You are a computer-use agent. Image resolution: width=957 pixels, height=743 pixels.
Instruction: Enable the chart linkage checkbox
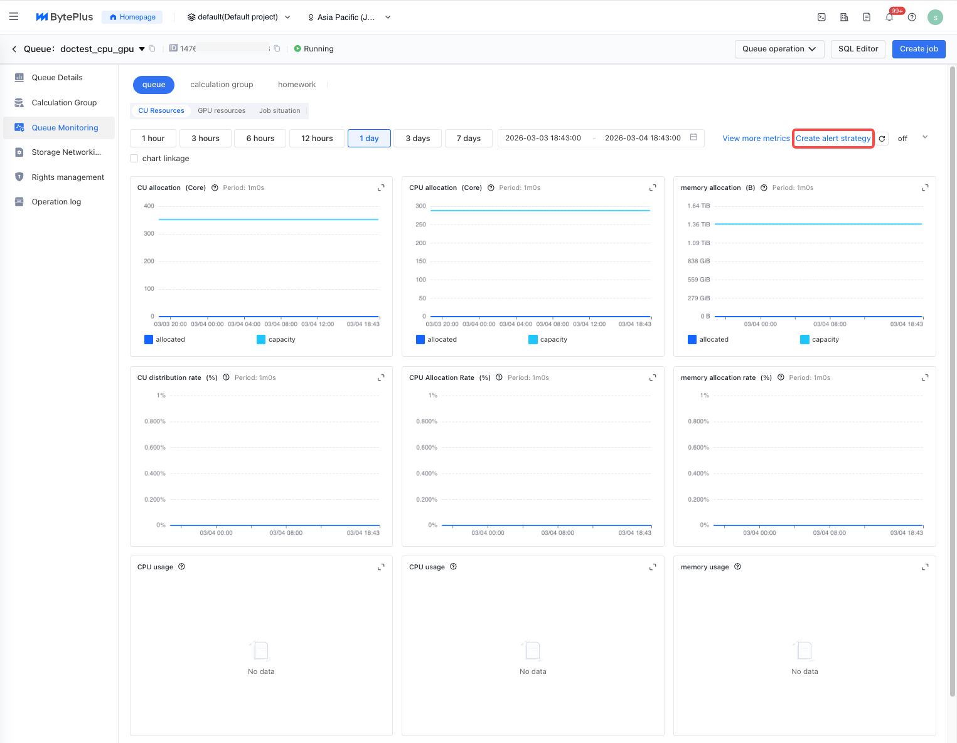click(134, 159)
